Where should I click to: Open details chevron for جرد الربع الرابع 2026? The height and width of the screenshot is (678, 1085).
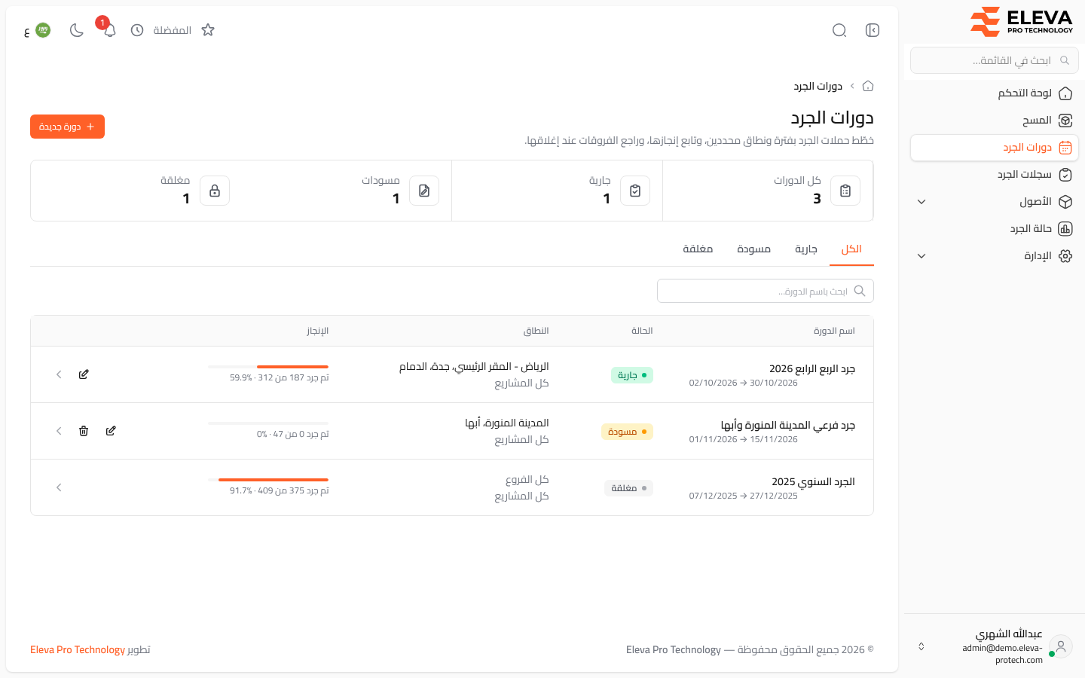coord(59,374)
